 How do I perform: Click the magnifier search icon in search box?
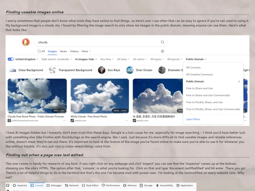[162, 42]
